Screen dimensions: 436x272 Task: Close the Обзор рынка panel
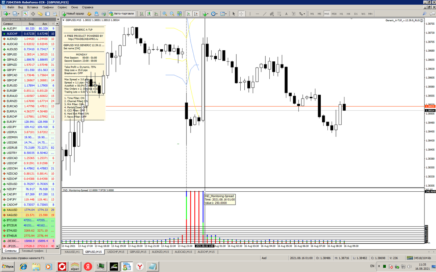click(x=58, y=19)
